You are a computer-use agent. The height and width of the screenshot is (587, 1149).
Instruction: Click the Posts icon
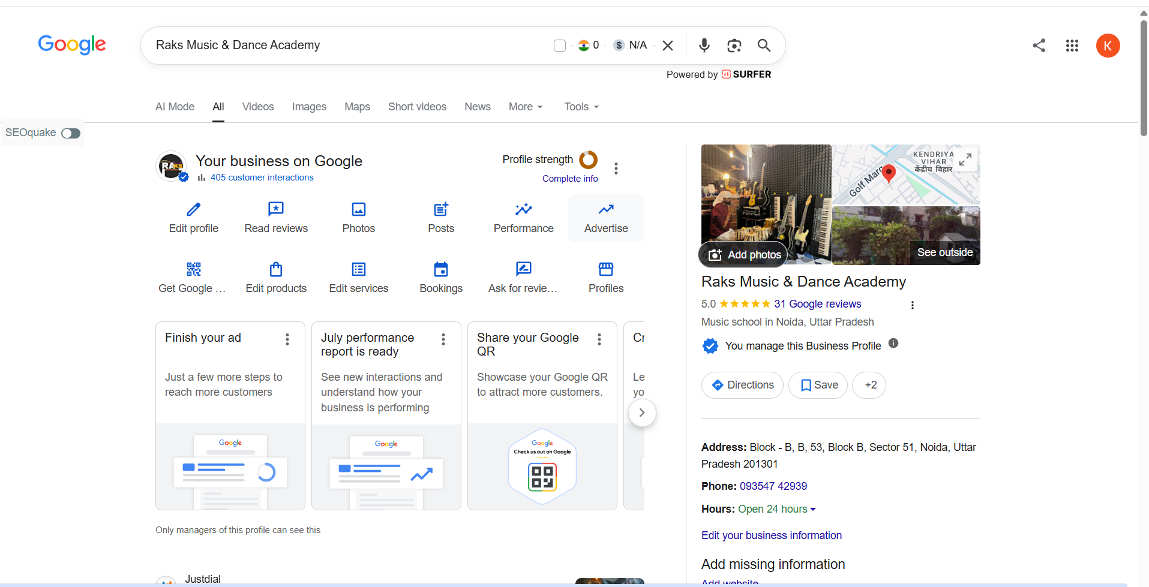(441, 209)
